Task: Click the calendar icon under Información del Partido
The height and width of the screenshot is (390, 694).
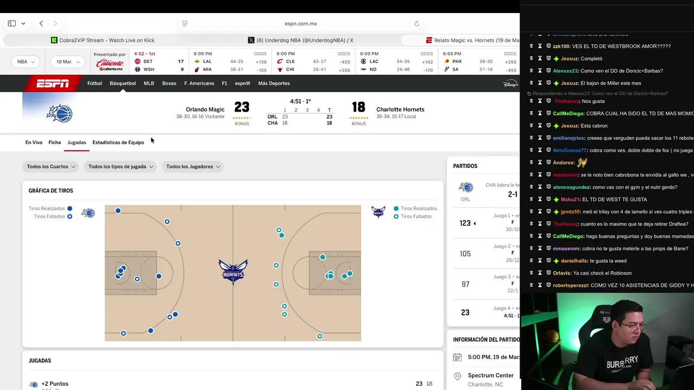Action: click(458, 357)
